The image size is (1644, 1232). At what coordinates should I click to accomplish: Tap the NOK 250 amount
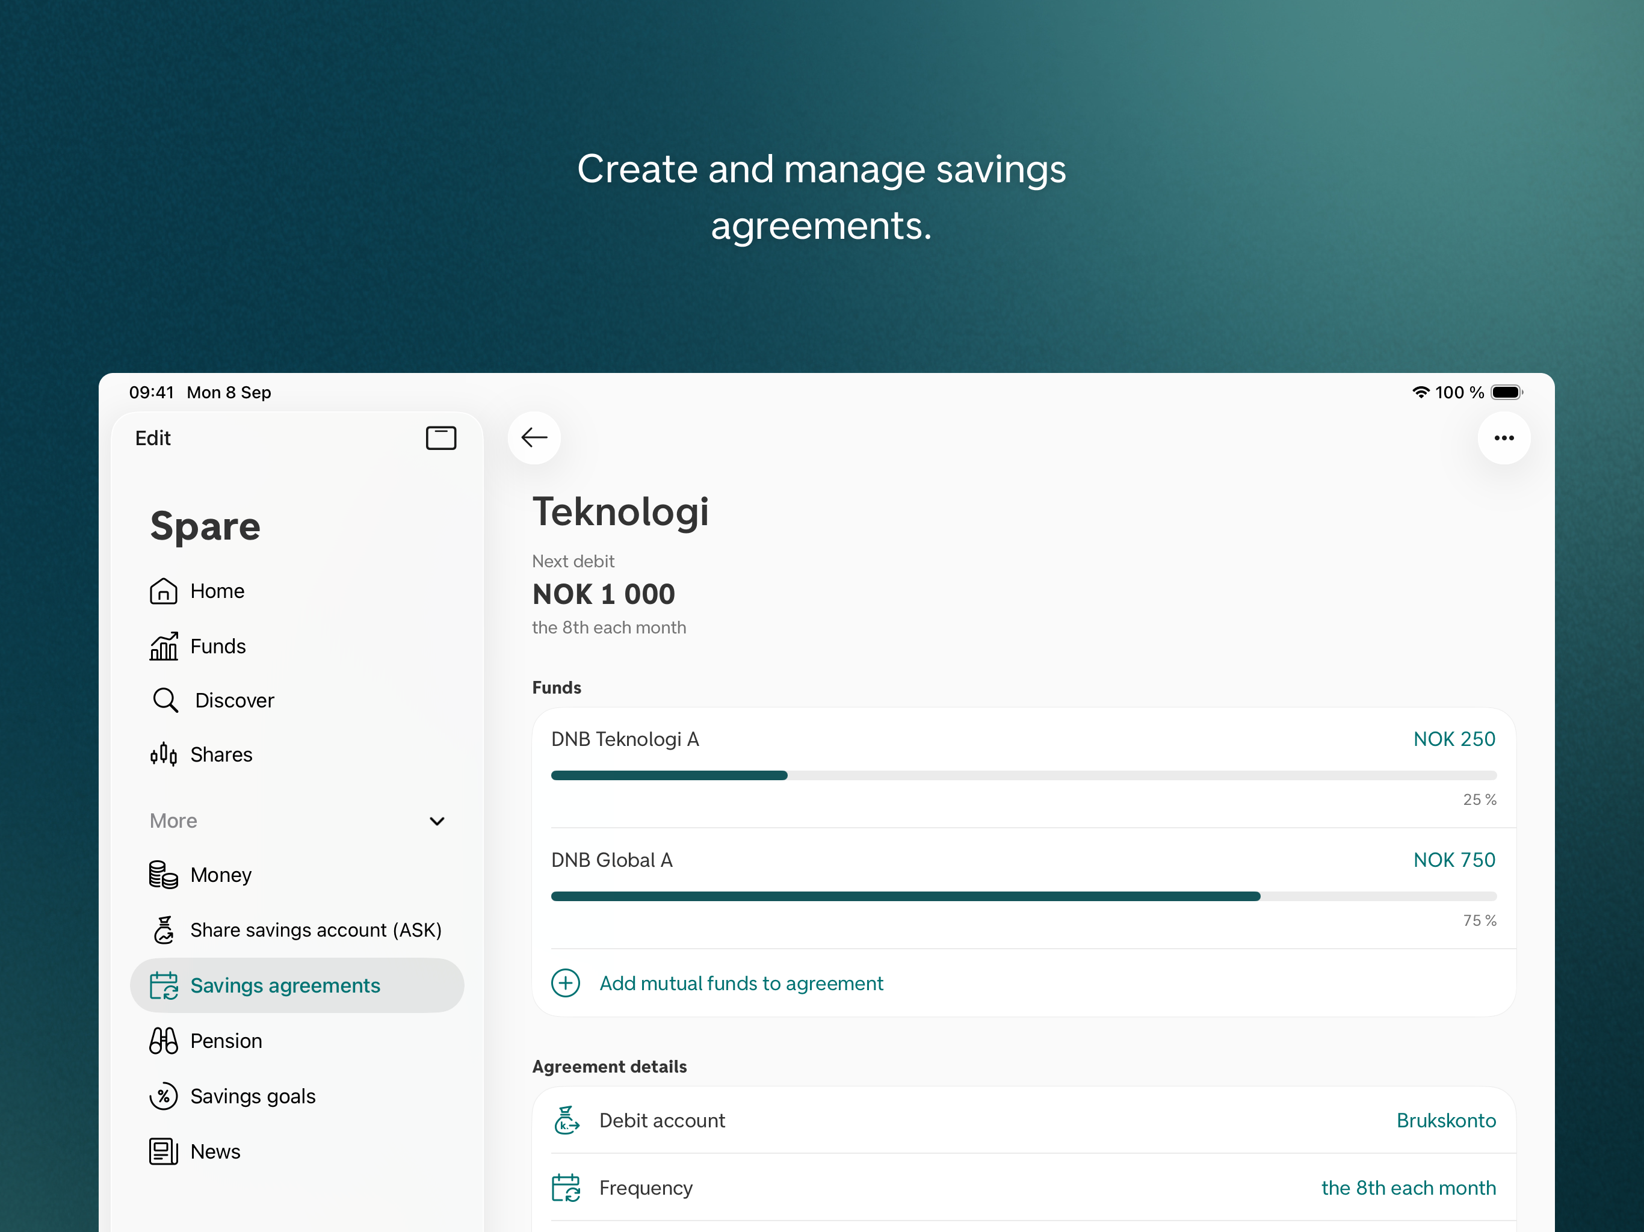tap(1454, 739)
